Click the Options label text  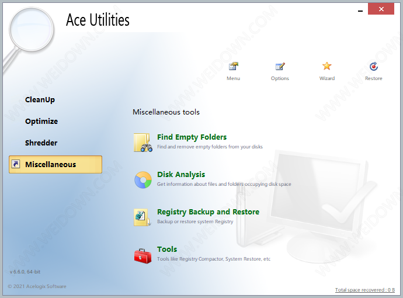pos(280,78)
